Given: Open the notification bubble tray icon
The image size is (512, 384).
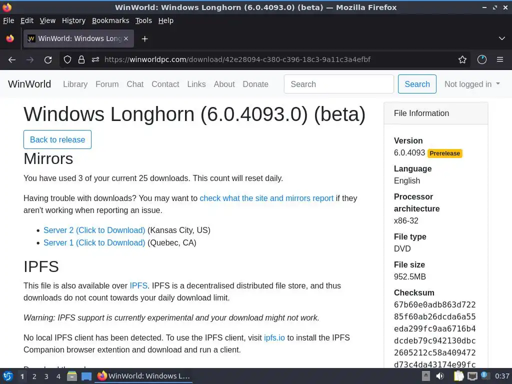Looking at the screenshot, I should pos(485,375).
